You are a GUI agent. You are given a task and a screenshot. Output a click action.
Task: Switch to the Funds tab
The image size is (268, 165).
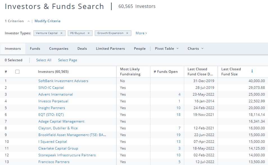pyautogui.click(x=35, y=49)
